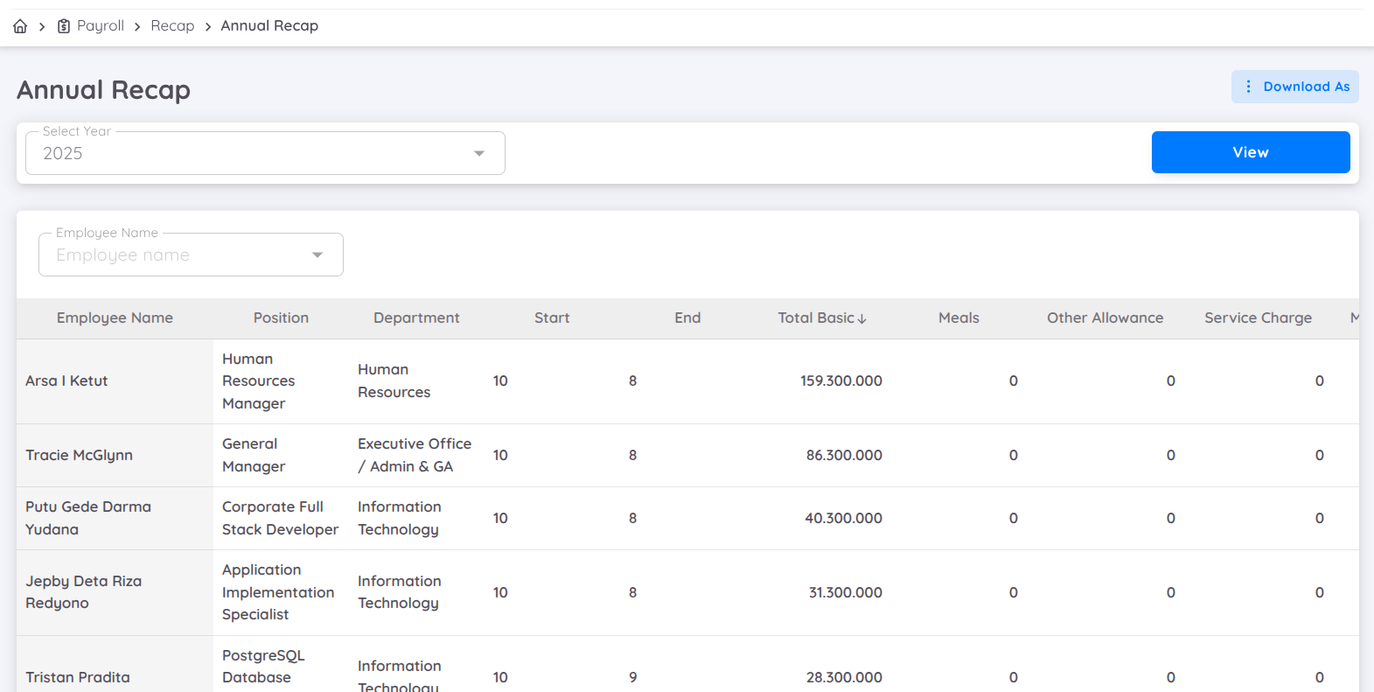Click the Department column header
The width and height of the screenshot is (1374, 692).
click(x=416, y=318)
